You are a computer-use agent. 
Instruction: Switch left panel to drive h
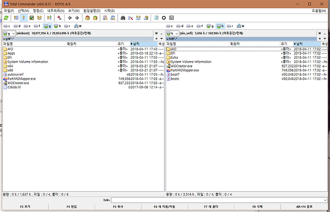tap(57, 26)
